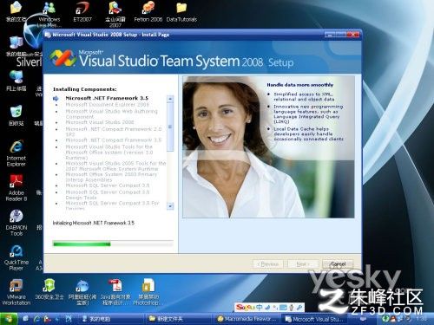
Task: Click the setup window title bar text
Action: click(x=111, y=35)
